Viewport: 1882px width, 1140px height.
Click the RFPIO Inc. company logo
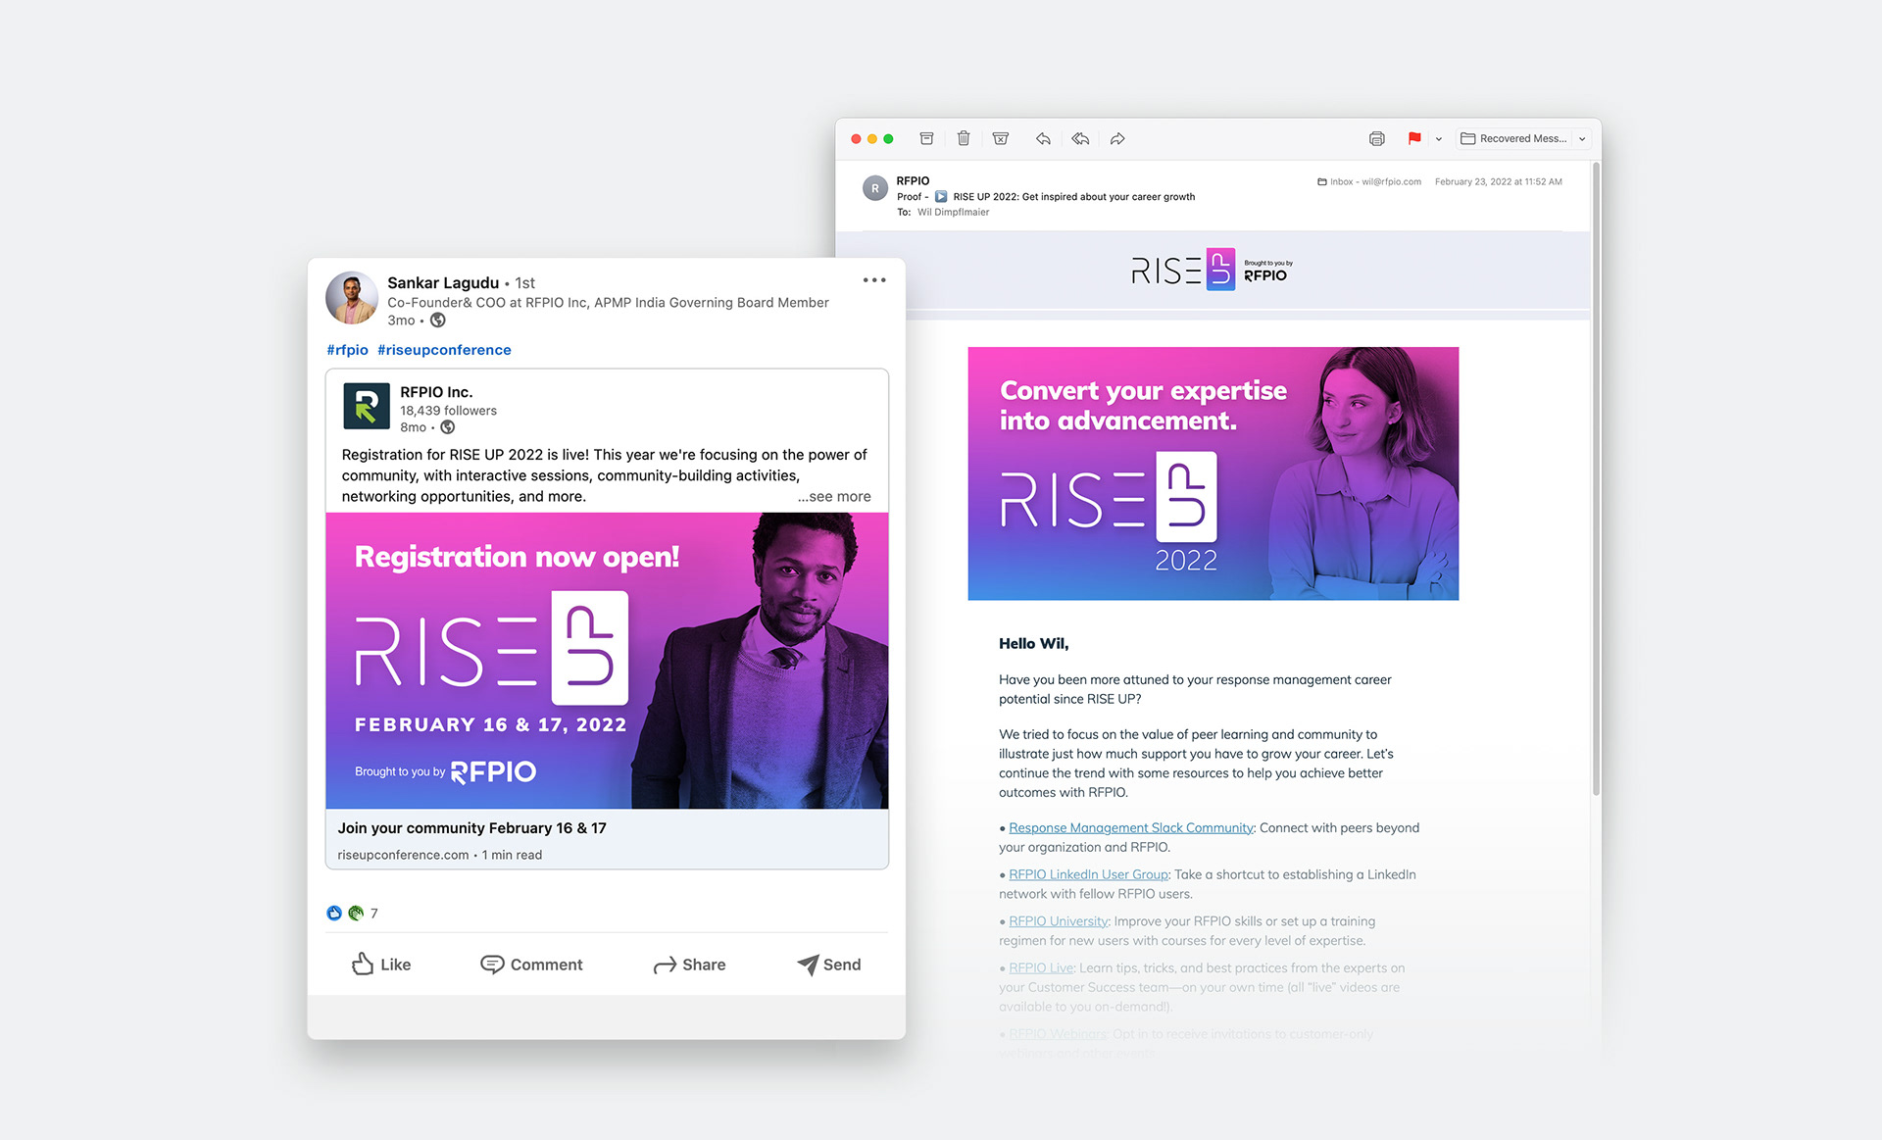(x=367, y=406)
